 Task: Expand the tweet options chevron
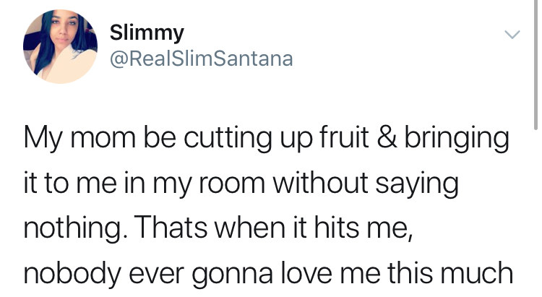(x=512, y=34)
